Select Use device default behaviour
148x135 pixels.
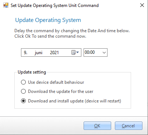coord(23,82)
